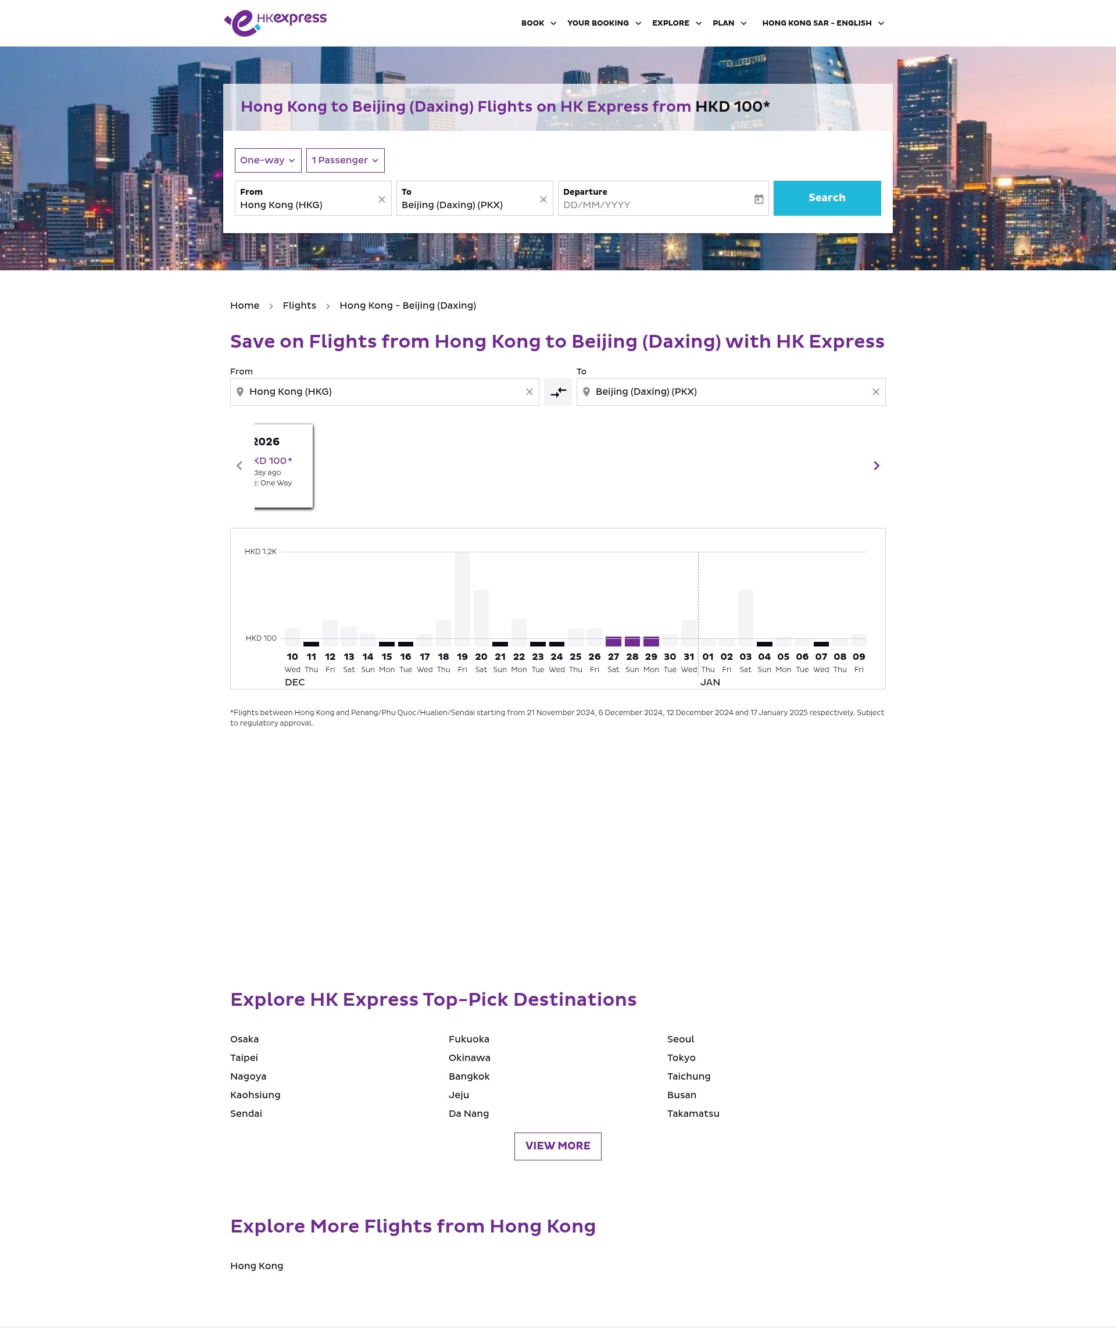Click the destination location pin icon
This screenshot has height=1329, width=1116.
[586, 392]
